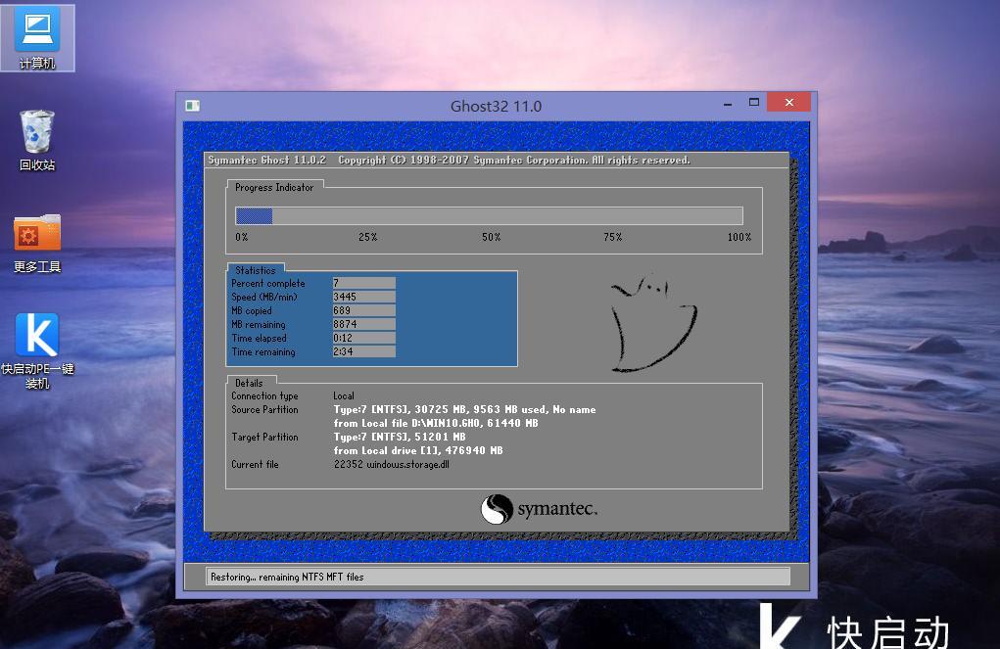The width and height of the screenshot is (1000, 649).
Task: Open the 回收站 recycle bin icon
Action: pyautogui.click(x=37, y=140)
